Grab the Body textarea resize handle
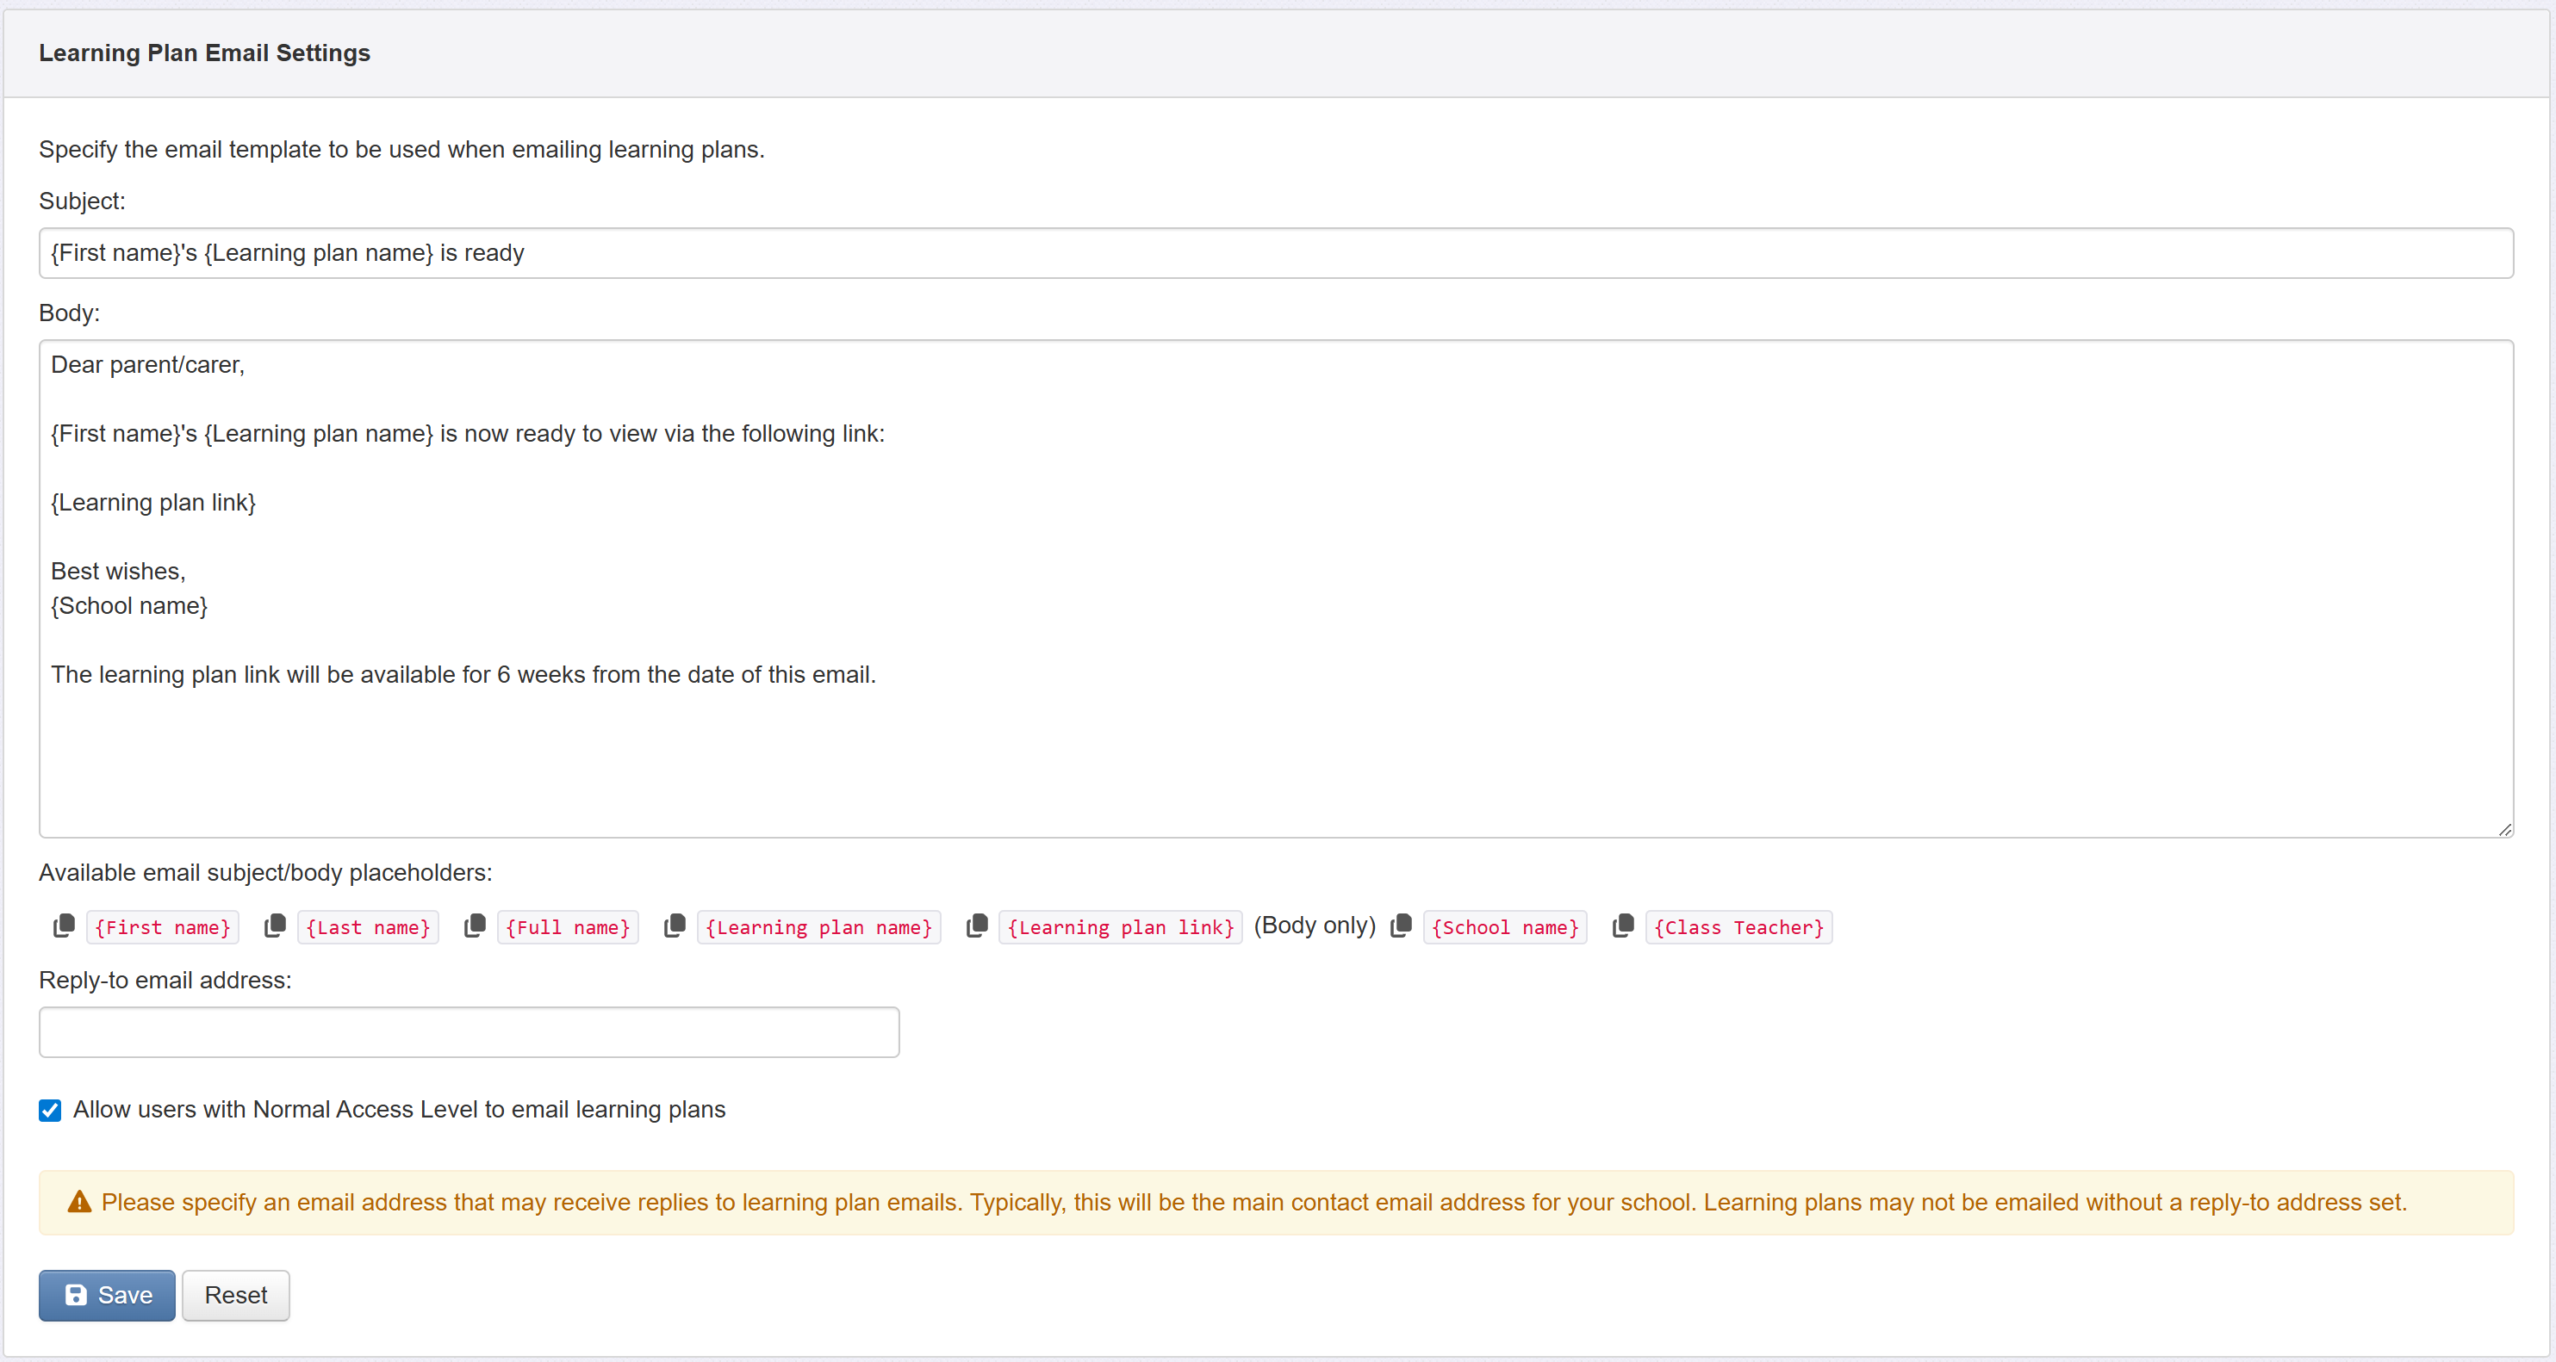Screen dimensions: 2556x1362 coord(2504,830)
